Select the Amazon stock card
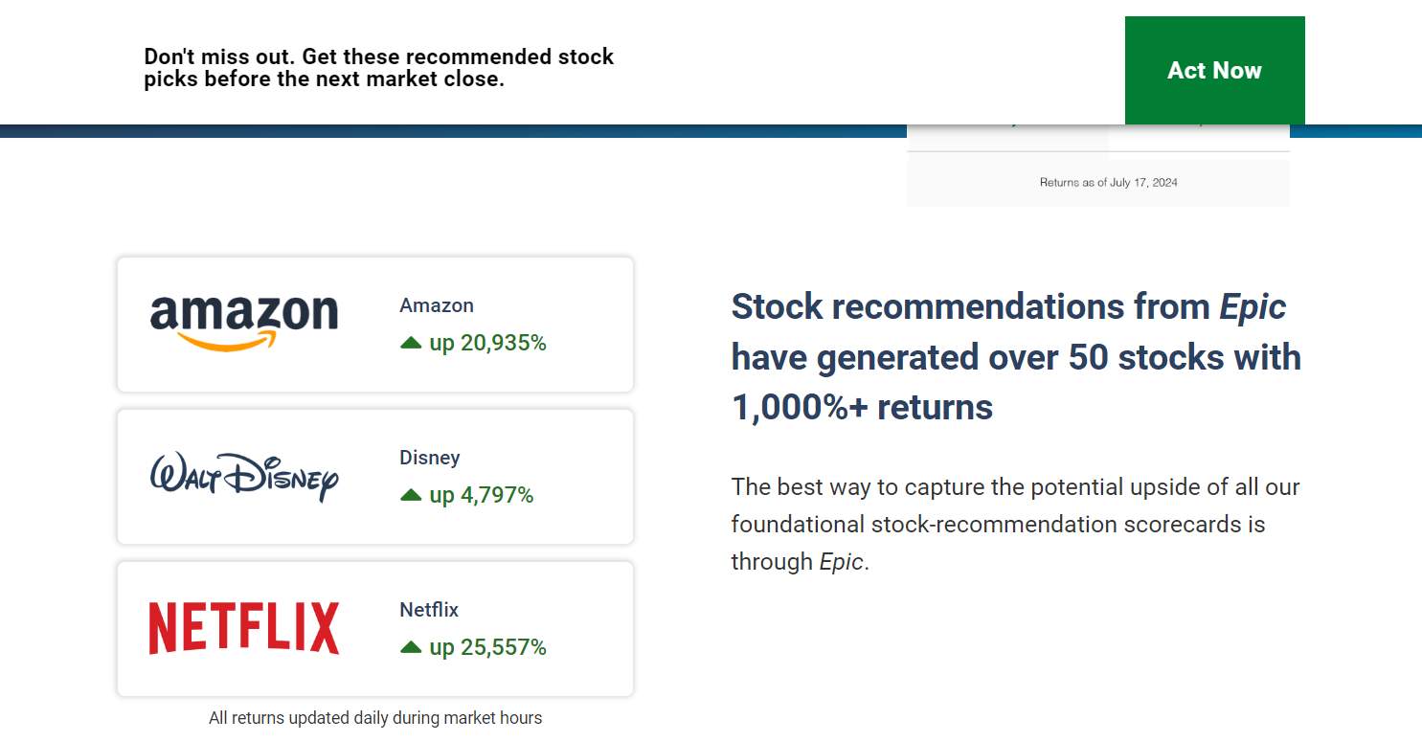Viewport: 1422px width, 742px height. click(x=375, y=324)
